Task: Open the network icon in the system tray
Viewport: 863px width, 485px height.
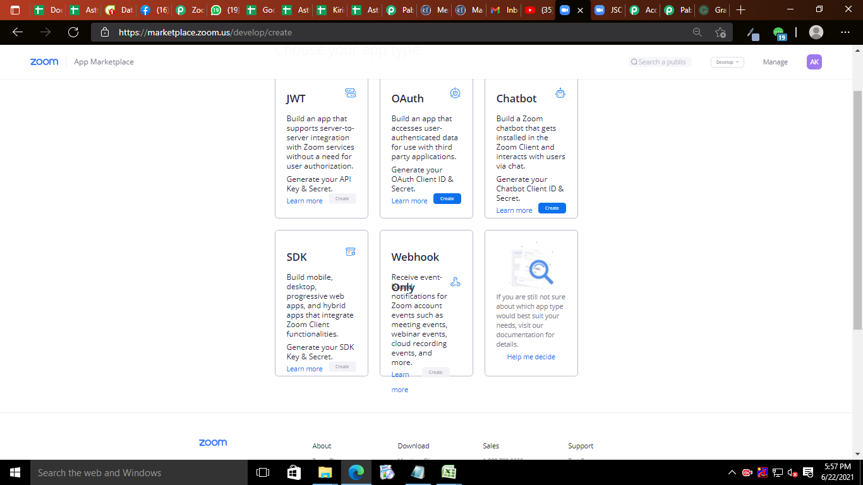Action: pyautogui.click(x=778, y=472)
